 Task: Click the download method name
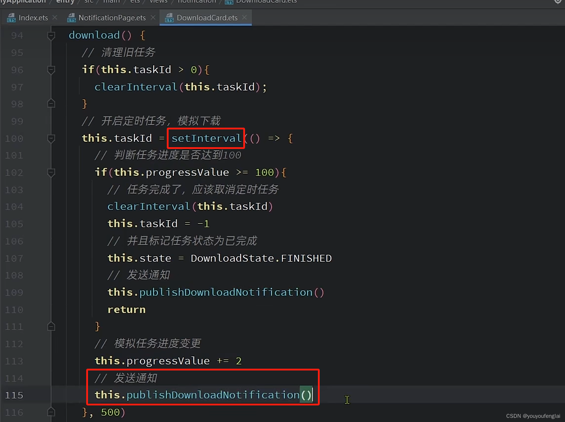click(94, 35)
